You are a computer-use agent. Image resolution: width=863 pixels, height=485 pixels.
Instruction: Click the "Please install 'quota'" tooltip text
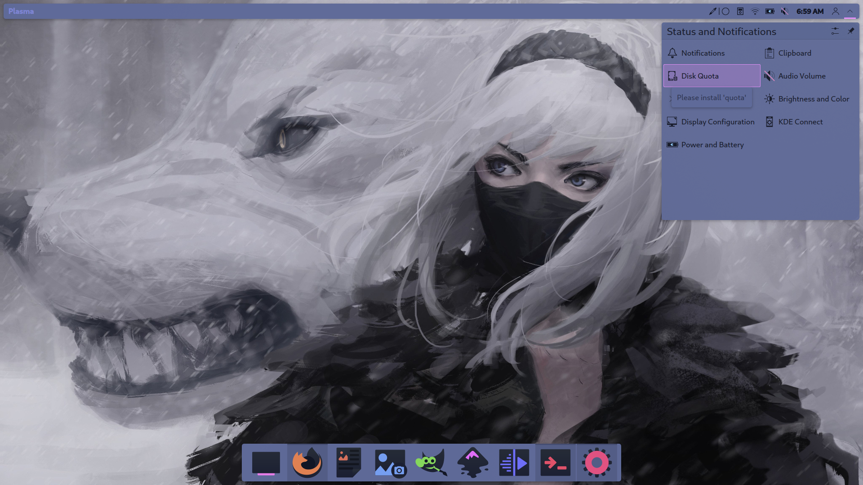[712, 97]
